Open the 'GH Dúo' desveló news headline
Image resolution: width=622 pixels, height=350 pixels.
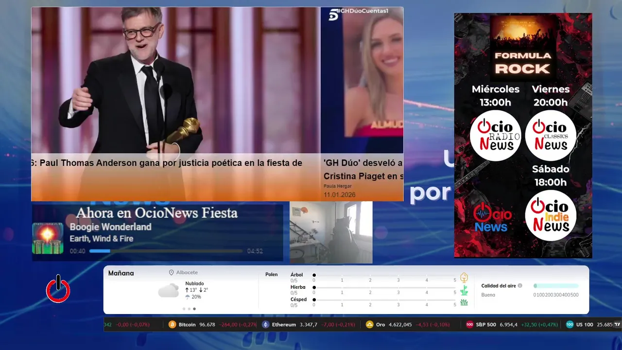(363, 169)
